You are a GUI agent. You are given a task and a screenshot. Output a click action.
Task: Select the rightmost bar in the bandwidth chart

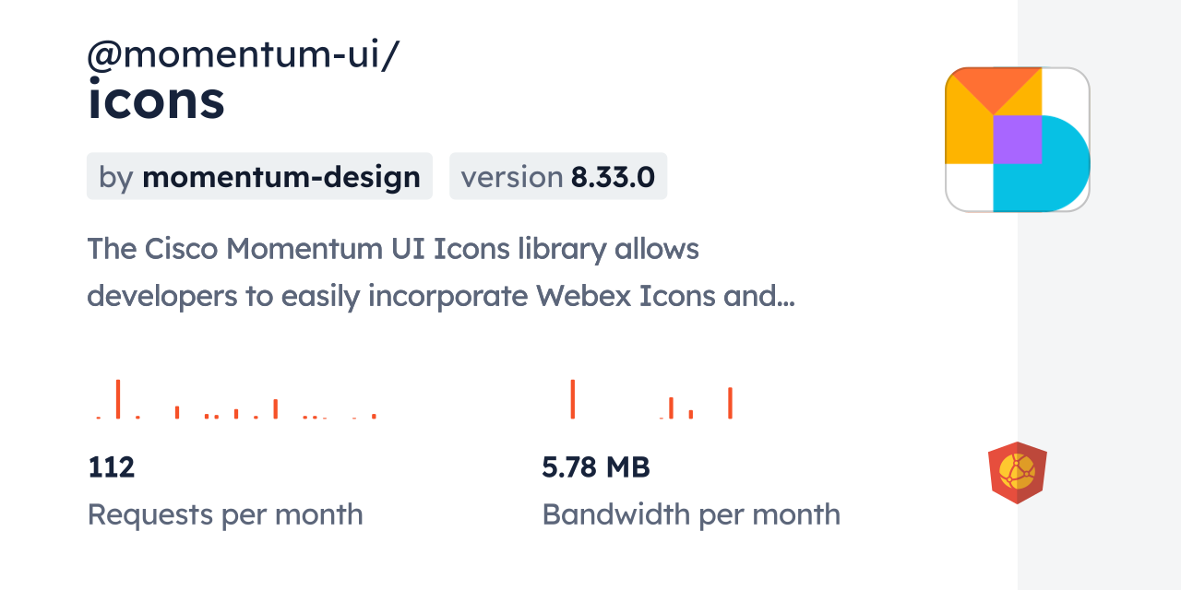[730, 403]
